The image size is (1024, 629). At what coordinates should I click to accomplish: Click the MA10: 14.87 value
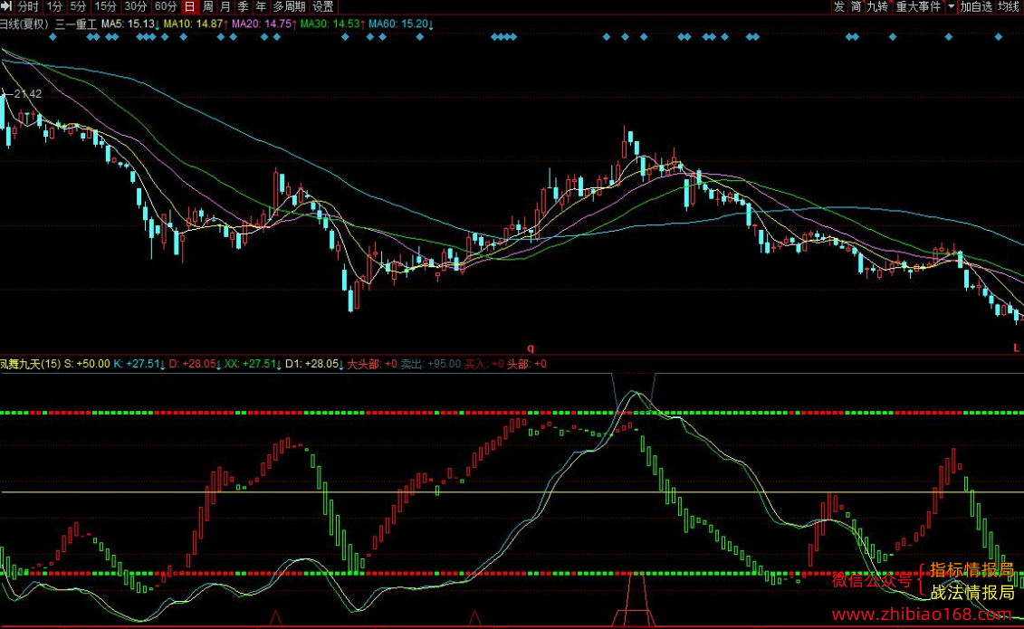196,24
